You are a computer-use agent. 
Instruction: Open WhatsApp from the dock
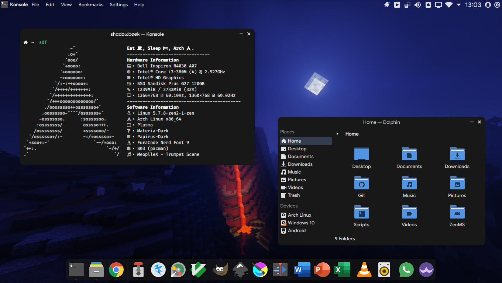[406, 270]
